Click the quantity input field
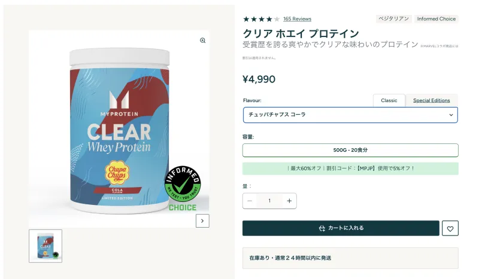479x279 pixels. (269, 201)
